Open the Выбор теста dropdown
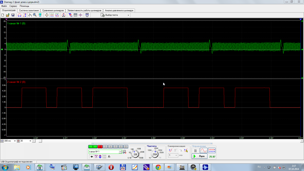The height and width of the screenshot is (171, 304). [x=115, y=15]
